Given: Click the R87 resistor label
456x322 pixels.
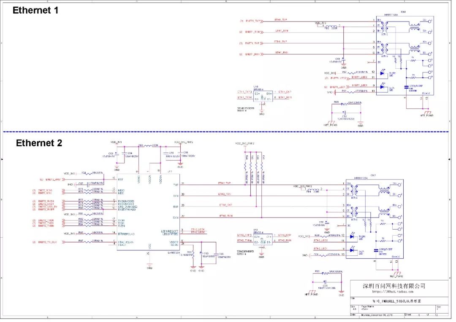Looking at the screenshot, I should tap(81, 241).
